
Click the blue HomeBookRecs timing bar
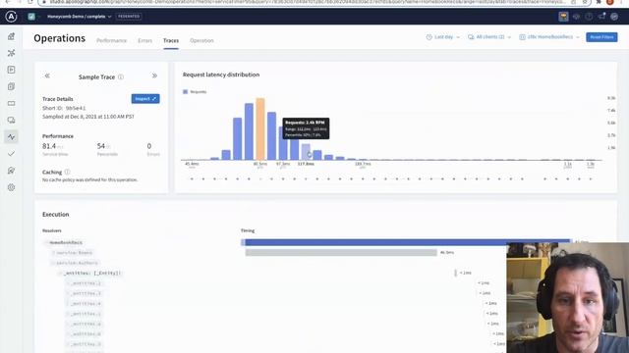click(x=406, y=242)
